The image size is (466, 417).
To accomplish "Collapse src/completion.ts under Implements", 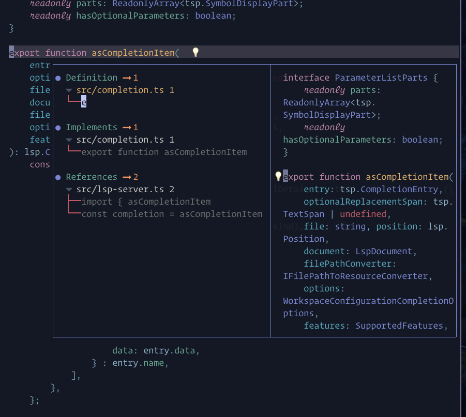I will [x=69, y=139].
